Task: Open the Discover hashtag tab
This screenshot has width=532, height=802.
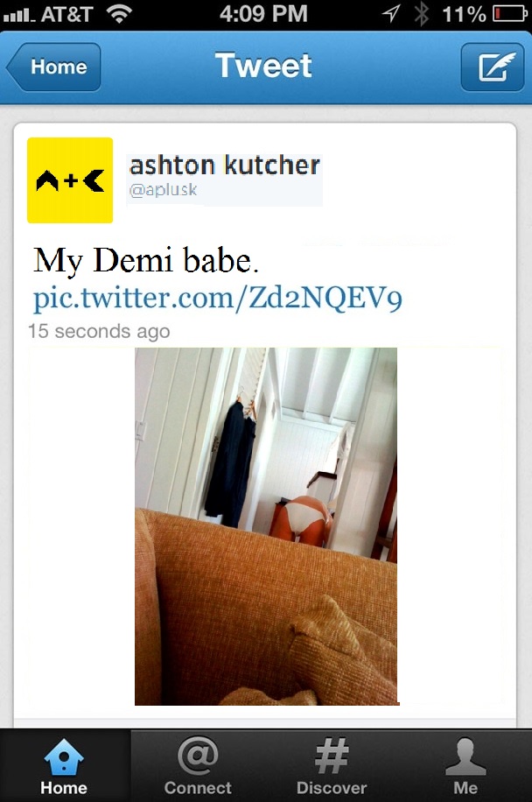Action: [x=332, y=766]
